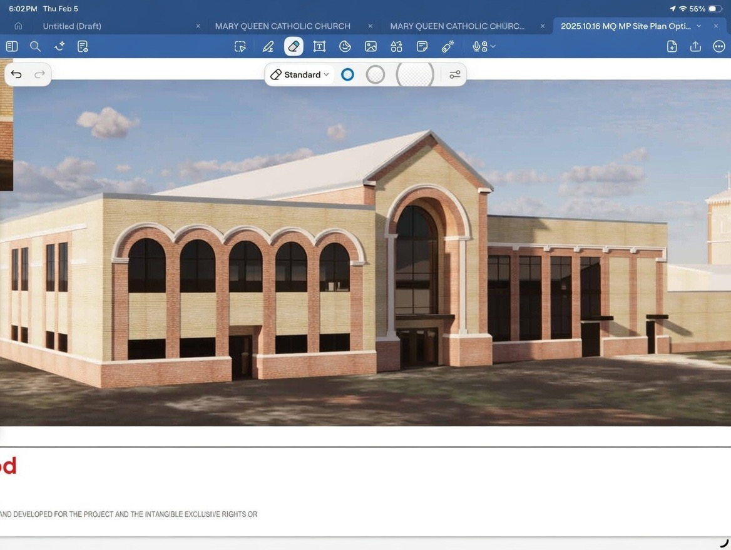
Task: Open the Elements stickers tool
Action: [x=396, y=46]
